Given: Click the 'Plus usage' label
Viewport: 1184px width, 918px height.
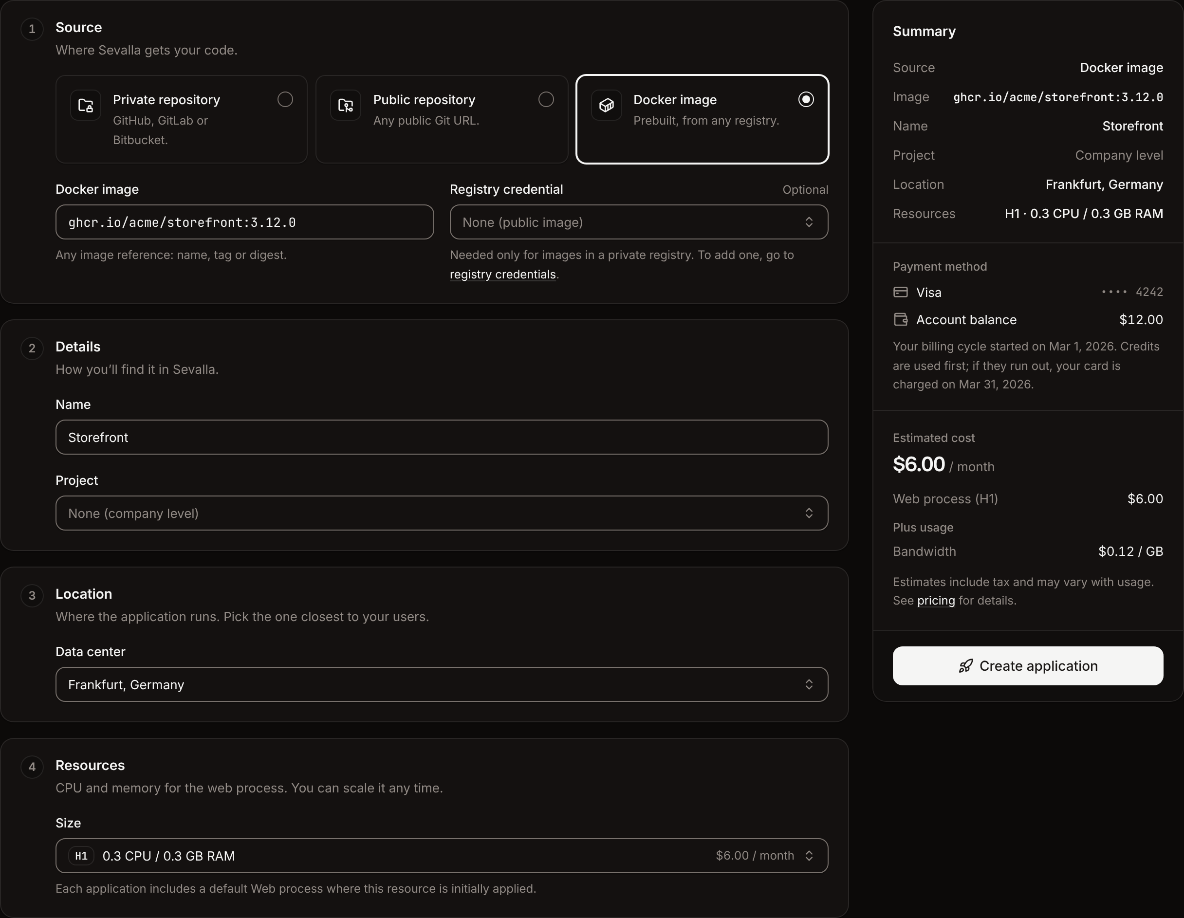Looking at the screenshot, I should (x=923, y=527).
